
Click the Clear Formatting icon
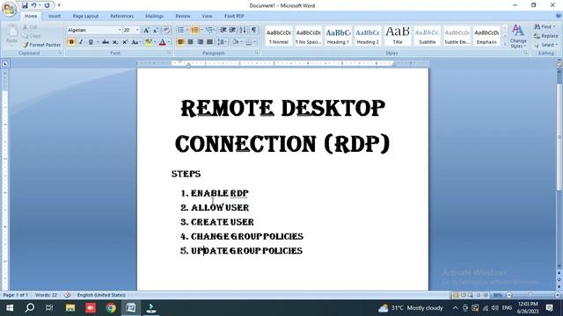coord(166,30)
